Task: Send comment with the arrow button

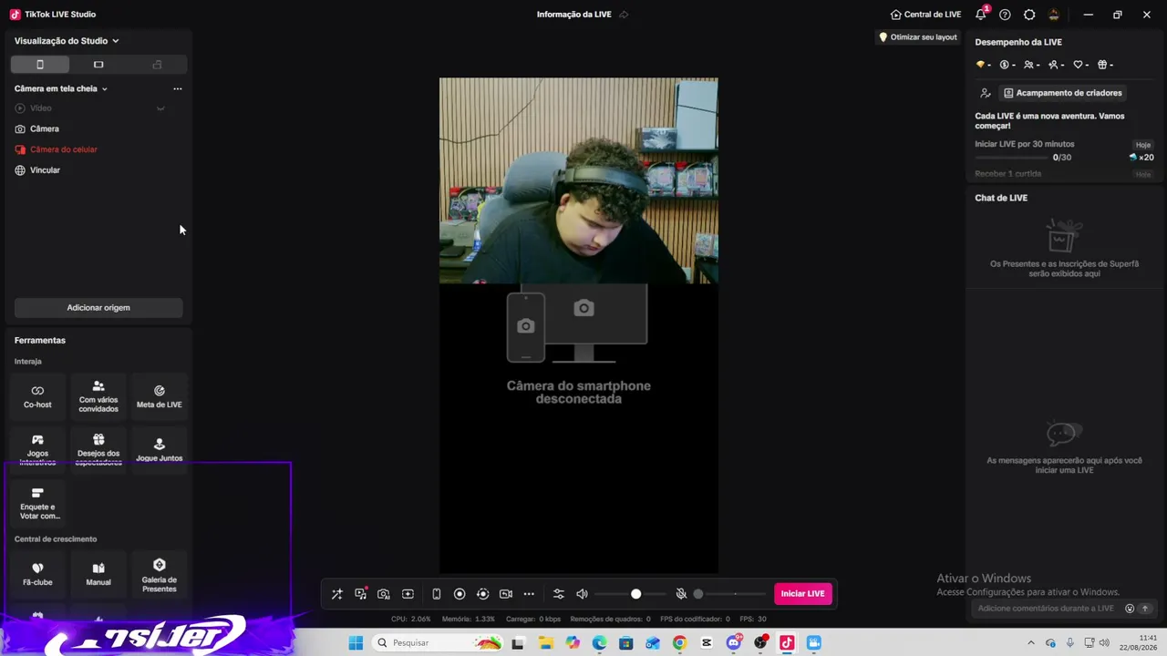Action: pos(1145,609)
